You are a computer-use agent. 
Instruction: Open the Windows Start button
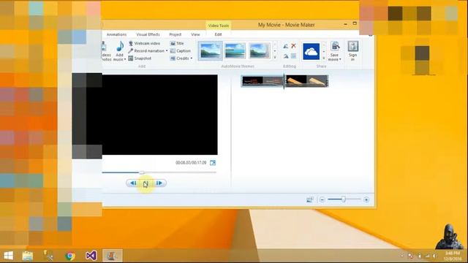tap(8, 256)
